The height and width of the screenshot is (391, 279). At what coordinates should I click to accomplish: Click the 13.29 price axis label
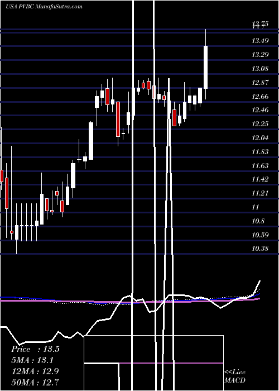click(261, 54)
